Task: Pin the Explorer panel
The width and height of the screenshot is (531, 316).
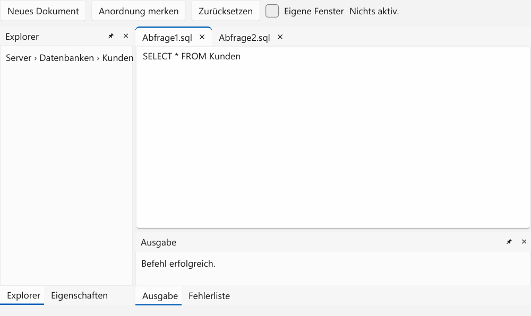Action: 111,36
